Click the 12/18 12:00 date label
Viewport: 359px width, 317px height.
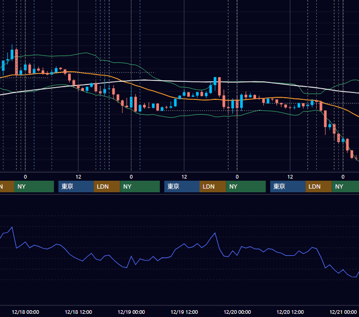coord(78,312)
